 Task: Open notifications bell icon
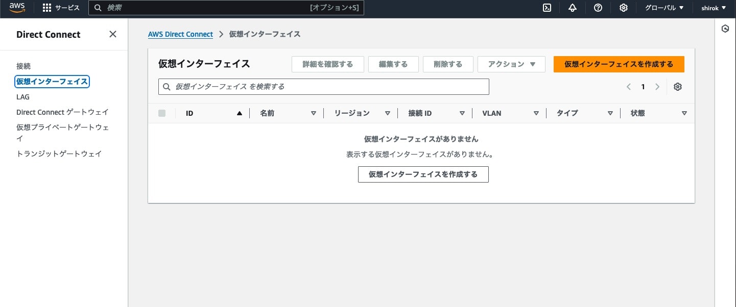(573, 8)
